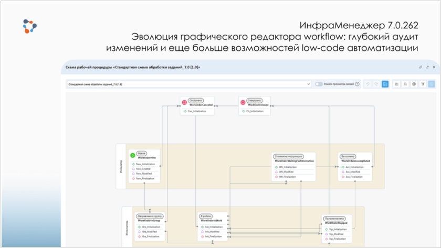Click the 'Завершено' state label
441x248 pixels.
tap(255, 101)
